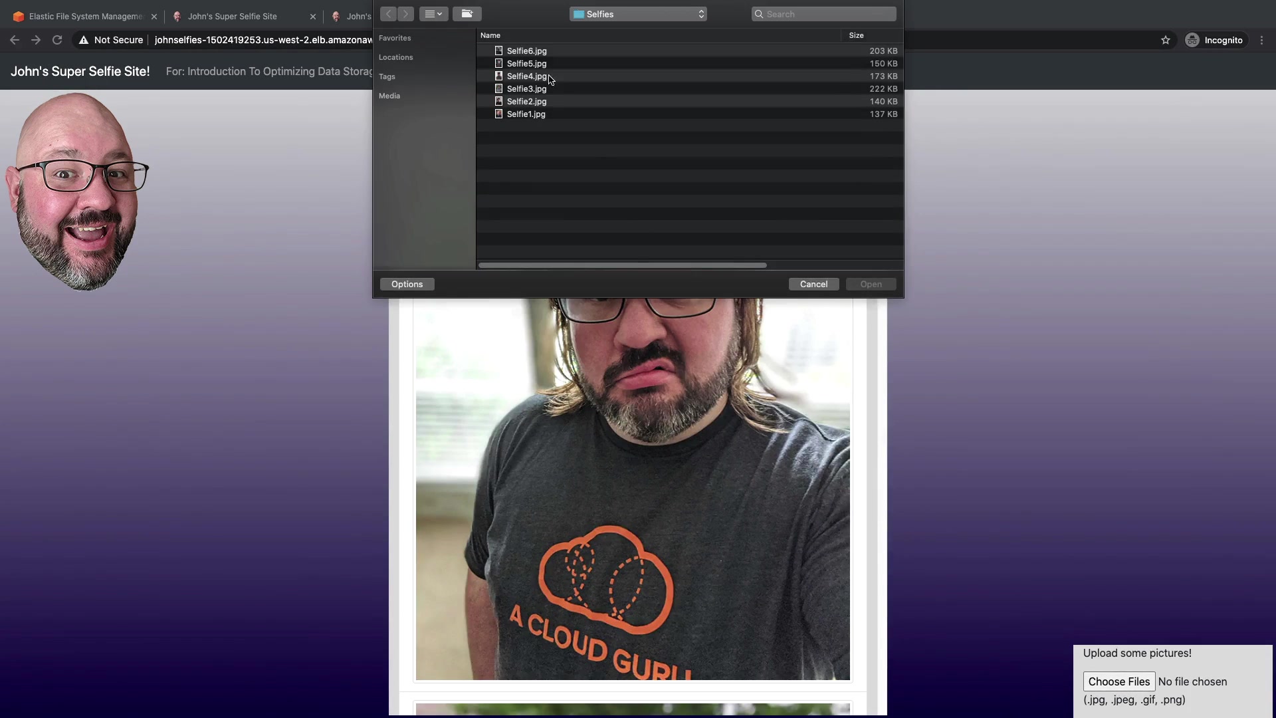Click the Search field in dialog

pyautogui.click(x=824, y=14)
